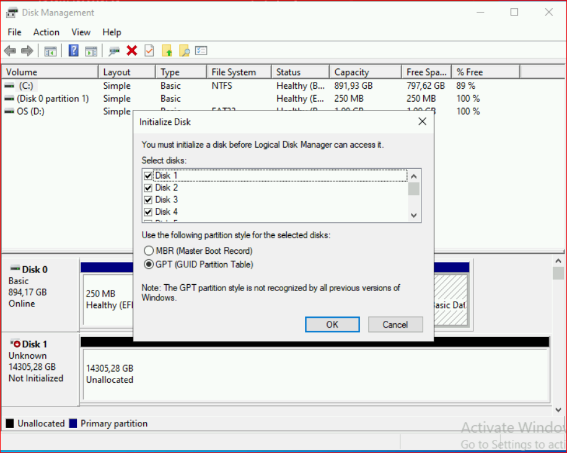The width and height of the screenshot is (567, 453).
Task: Uncheck Disk 3 in Select disks list
Action: tap(147, 200)
